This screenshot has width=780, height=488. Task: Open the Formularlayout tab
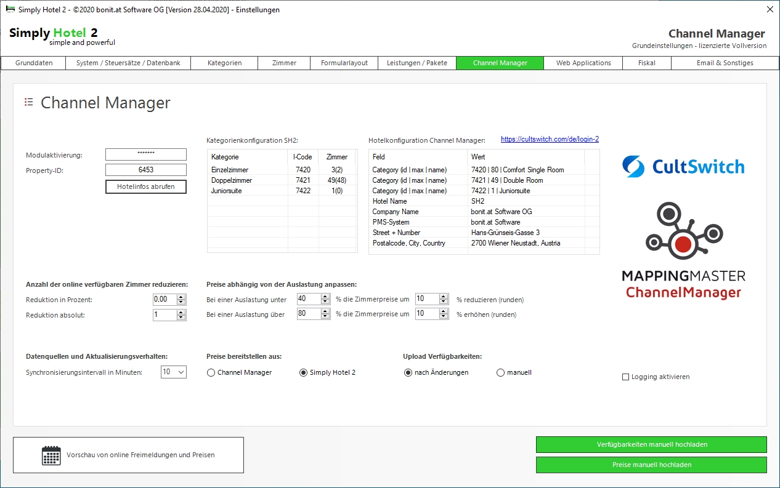tap(344, 63)
